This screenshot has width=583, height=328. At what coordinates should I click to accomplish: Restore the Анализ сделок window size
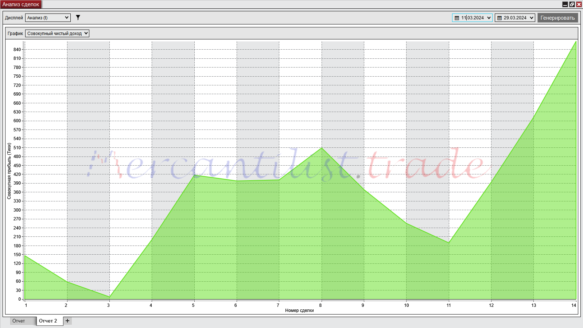pos(572,4)
